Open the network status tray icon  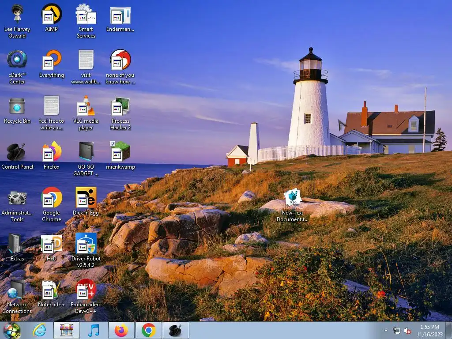(397, 331)
